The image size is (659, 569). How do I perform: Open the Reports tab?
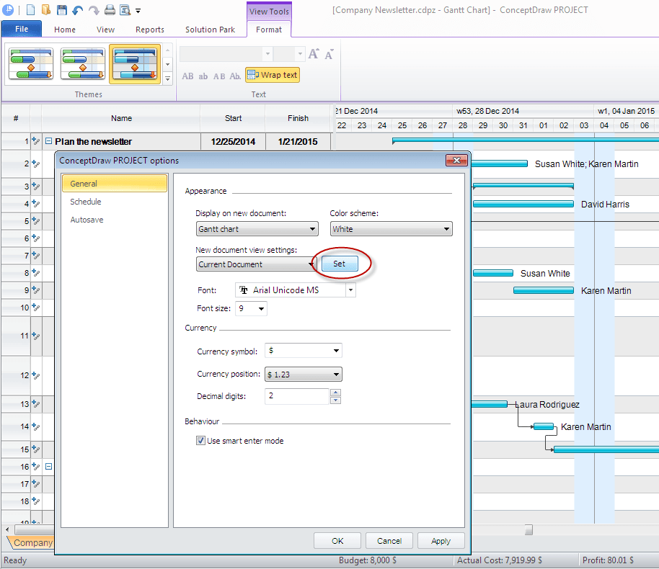point(150,30)
